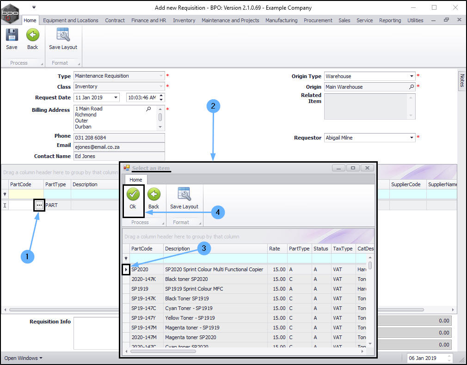Switch to the Procurement ribbon tab
467x365 pixels.
pos(318,20)
